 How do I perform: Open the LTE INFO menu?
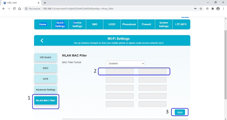(x=181, y=24)
